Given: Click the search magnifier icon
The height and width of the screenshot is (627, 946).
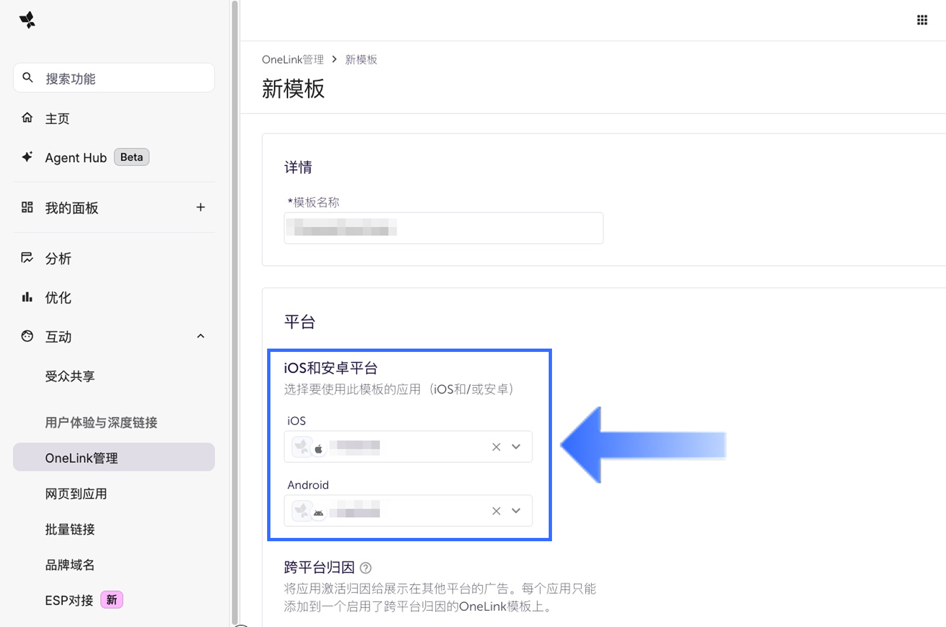Looking at the screenshot, I should tap(27, 77).
